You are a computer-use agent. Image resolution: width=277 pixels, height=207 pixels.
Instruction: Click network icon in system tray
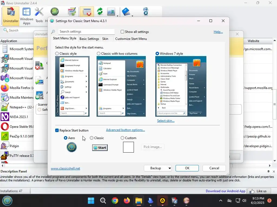[x=238, y=201]
